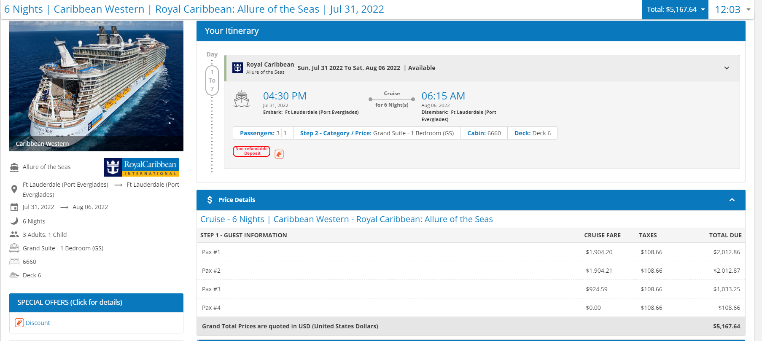Click the Sun, Jul 31 2022 To Sat, Aug 06 2022 text
Image resolution: width=762 pixels, height=341 pixels.
coord(349,68)
